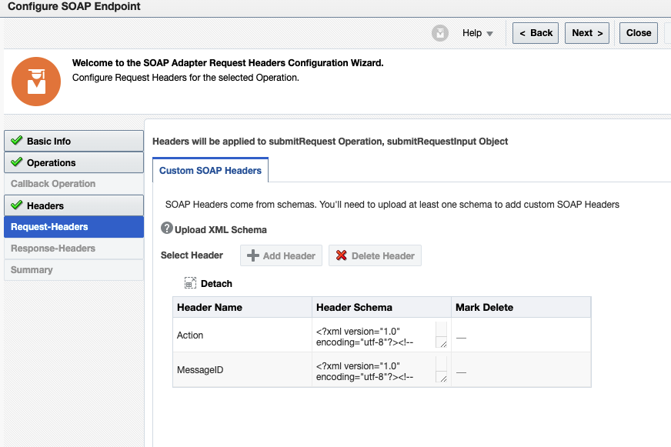This screenshot has width=671, height=447.
Task: Open the Basic Info wizard step
Action: 74,141
